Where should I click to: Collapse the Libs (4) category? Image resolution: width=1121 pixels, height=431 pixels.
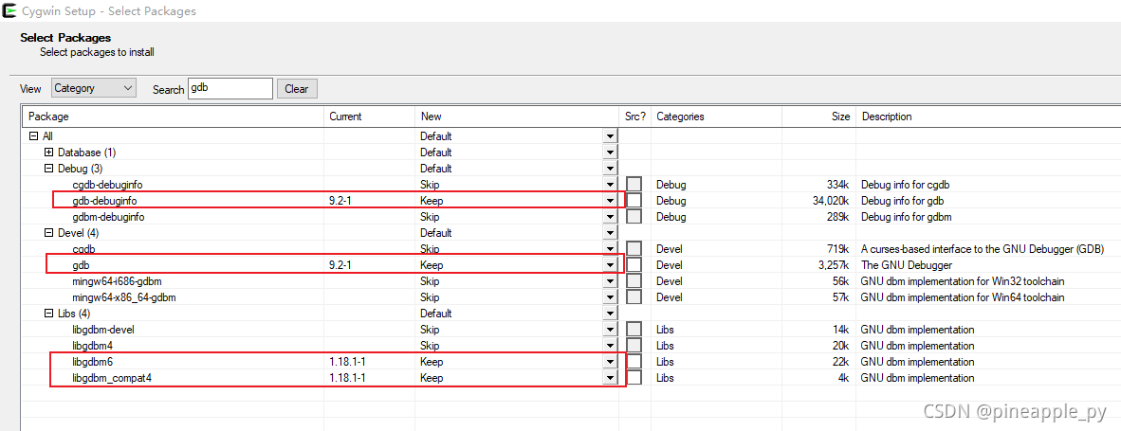48,314
